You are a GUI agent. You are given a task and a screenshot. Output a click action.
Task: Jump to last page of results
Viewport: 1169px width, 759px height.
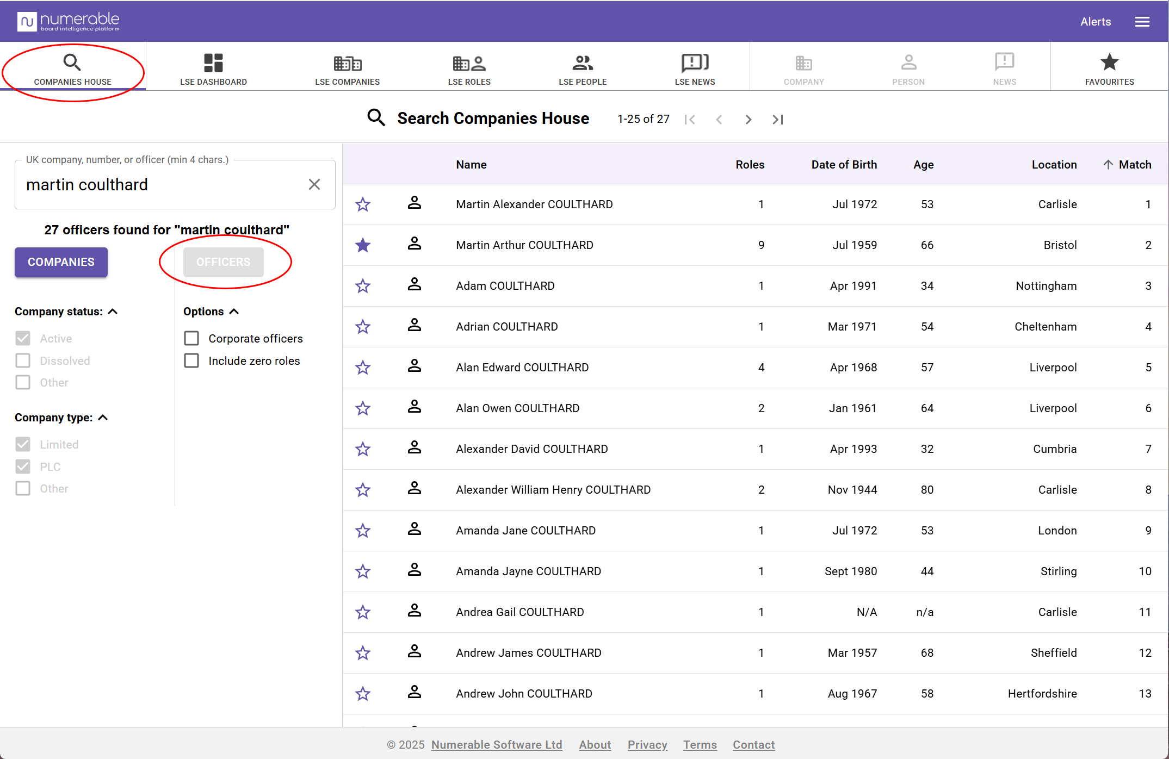(778, 120)
